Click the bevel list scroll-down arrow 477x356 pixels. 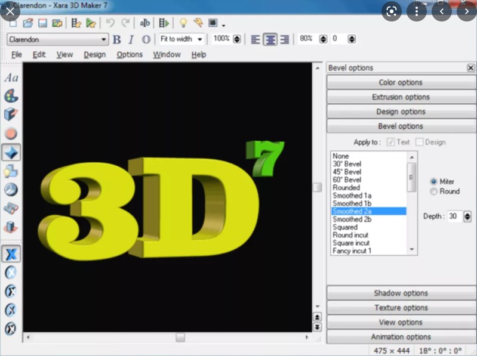point(412,249)
